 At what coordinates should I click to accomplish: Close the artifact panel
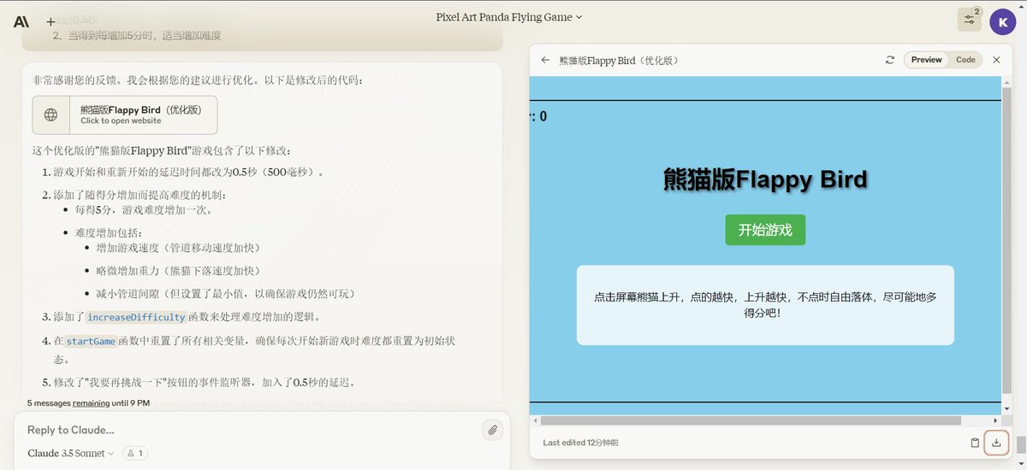[996, 60]
